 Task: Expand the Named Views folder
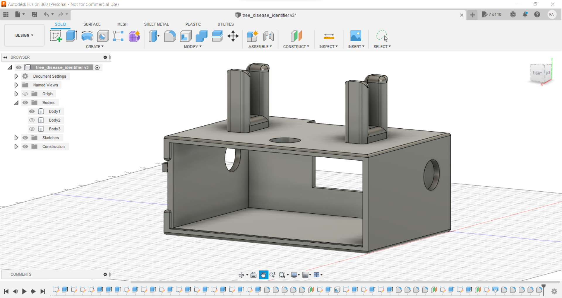pos(16,85)
